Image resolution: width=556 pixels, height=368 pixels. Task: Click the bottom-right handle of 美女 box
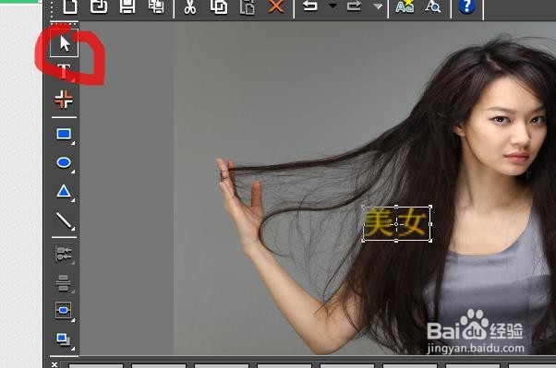[430, 241]
